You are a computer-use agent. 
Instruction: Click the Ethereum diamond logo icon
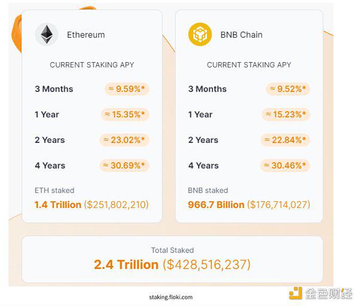(x=47, y=34)
